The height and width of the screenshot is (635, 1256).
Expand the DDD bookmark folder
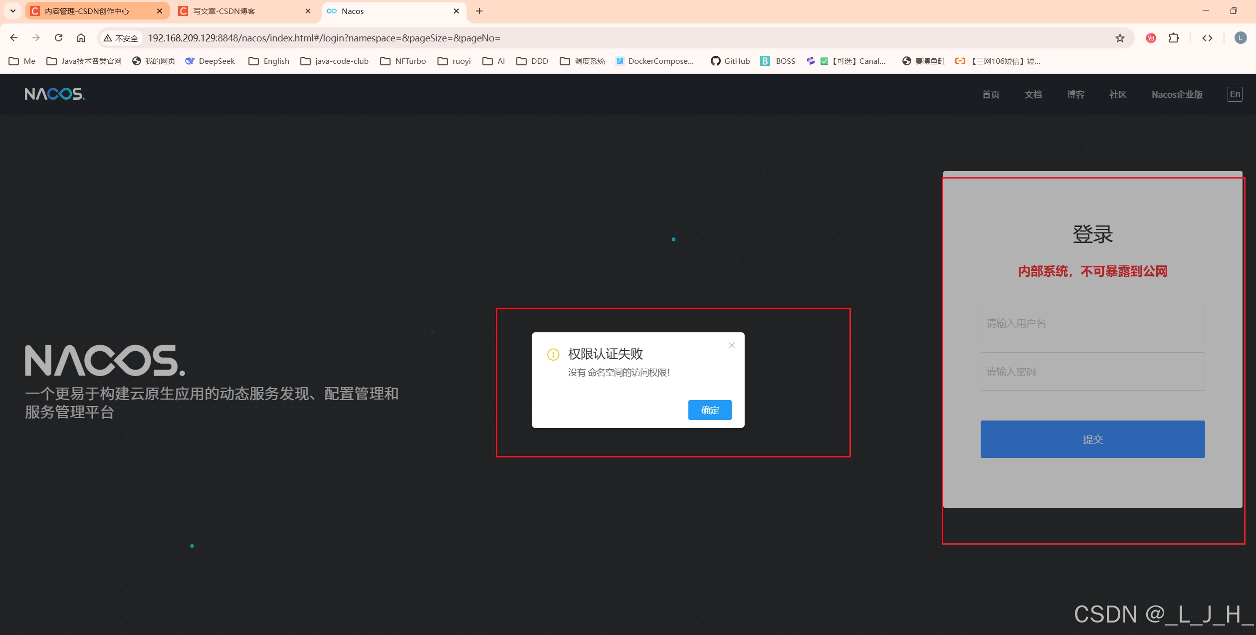tap(532, 61)
